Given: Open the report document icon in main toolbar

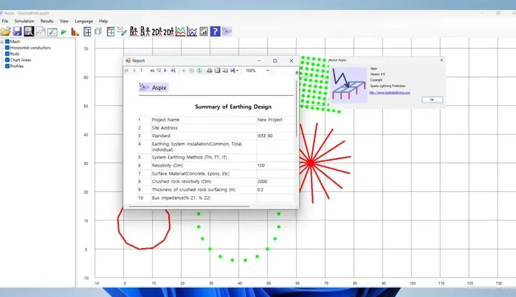Looking at the screenshot, I should [x=204, y=31].
